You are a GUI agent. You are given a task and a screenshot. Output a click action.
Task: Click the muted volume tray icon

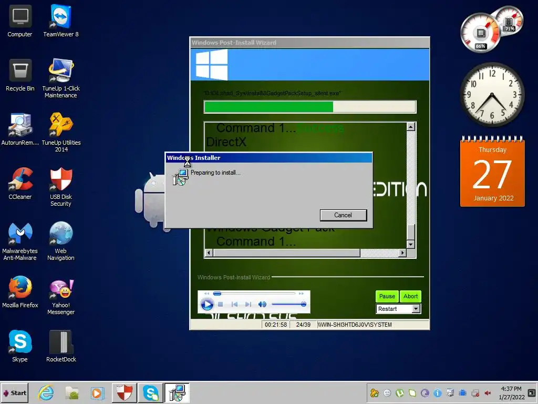point(488,392)
